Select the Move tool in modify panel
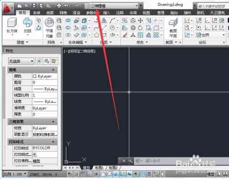This screenshot has width=229, height=179. tap(140, 21)
